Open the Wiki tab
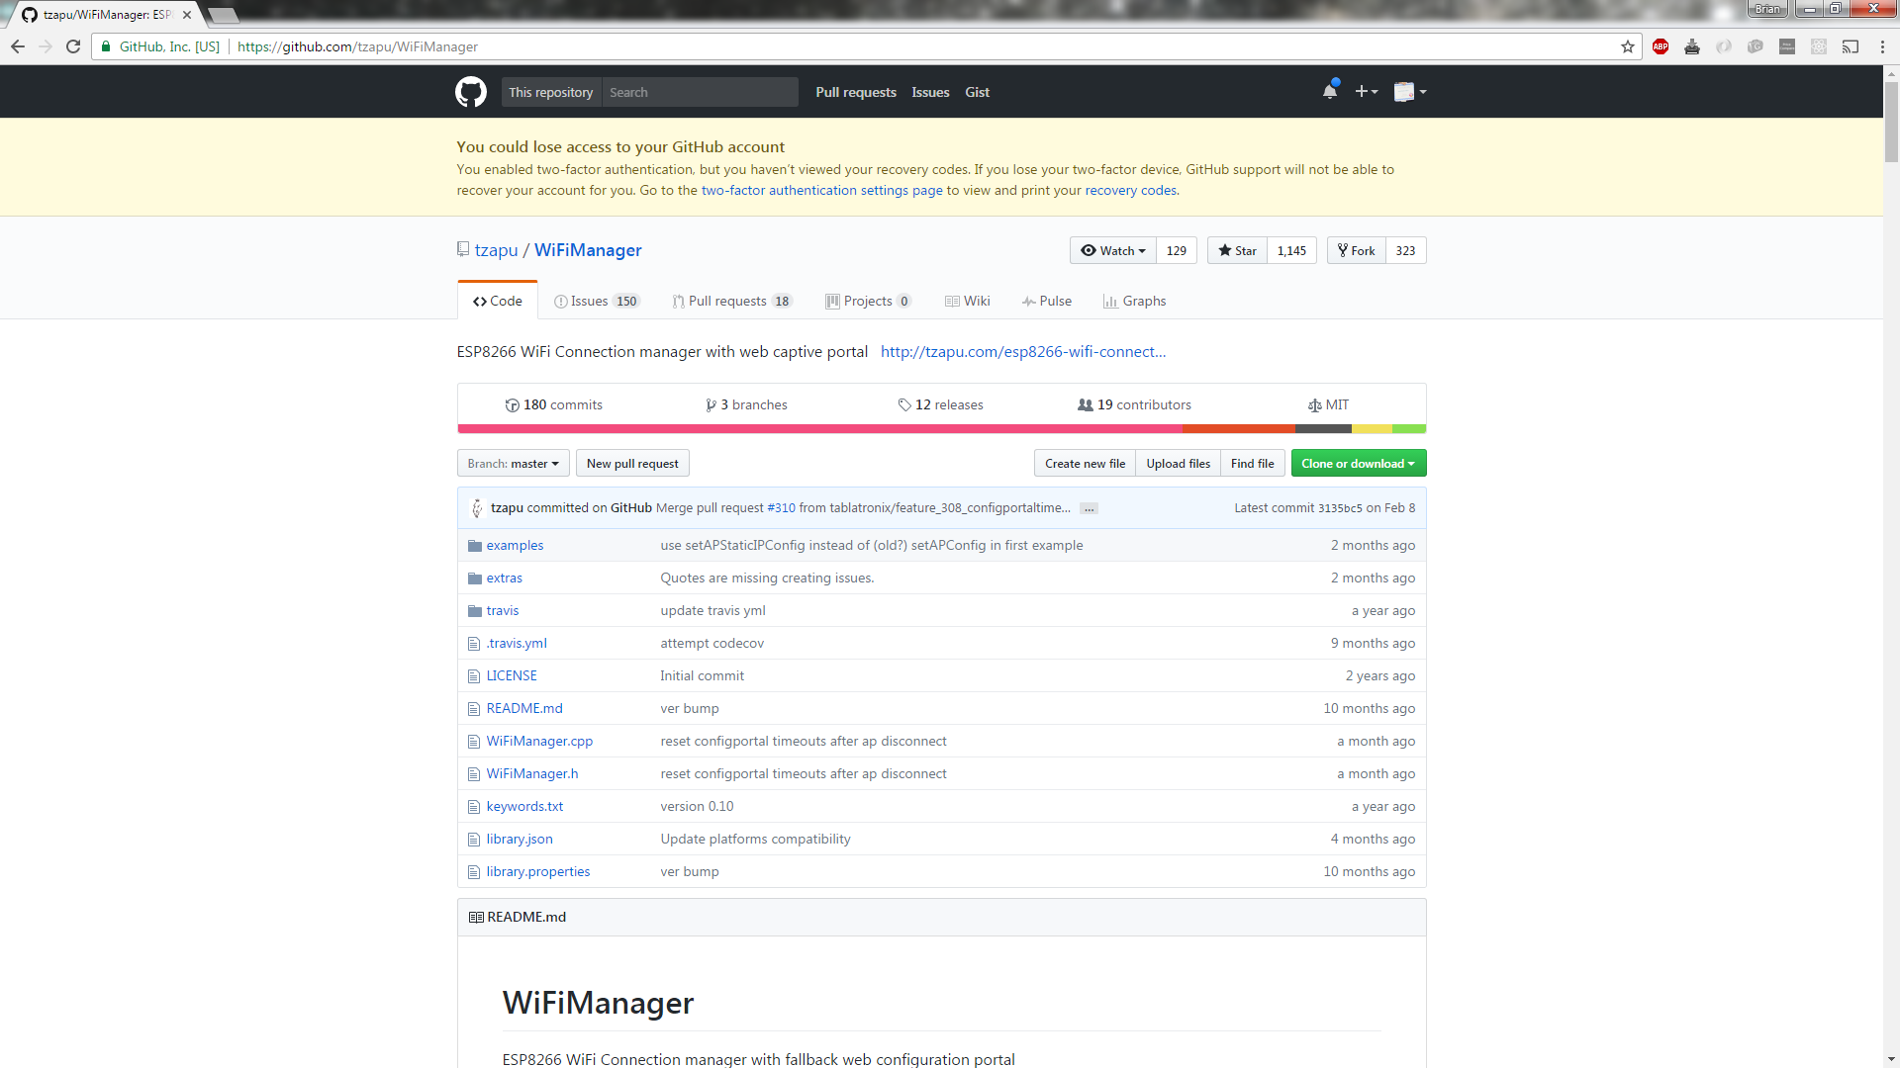 coord(967,301)
